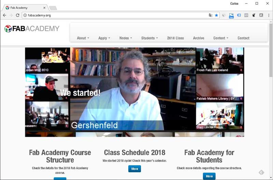273x180 pixels.
Task: Click the GNOME foot extension icon
Action: [254, 15]
